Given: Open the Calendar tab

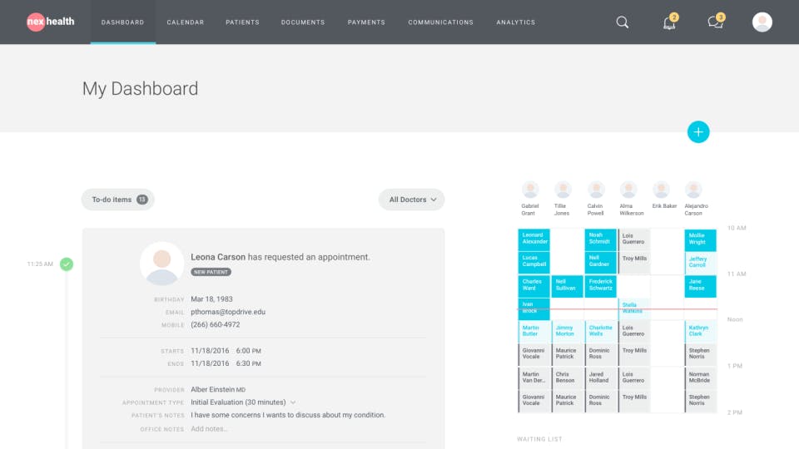Looking at the screenshot, I should click(186, 22).
